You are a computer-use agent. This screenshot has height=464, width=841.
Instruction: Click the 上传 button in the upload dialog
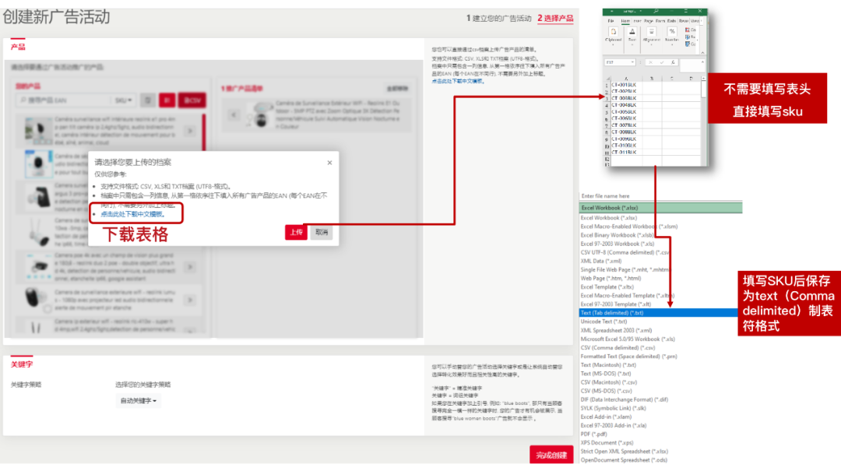[295, 232]
